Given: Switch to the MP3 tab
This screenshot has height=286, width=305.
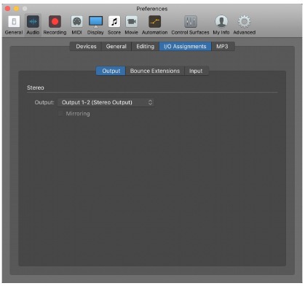Looking at the screenshot, I should (222, 47).
